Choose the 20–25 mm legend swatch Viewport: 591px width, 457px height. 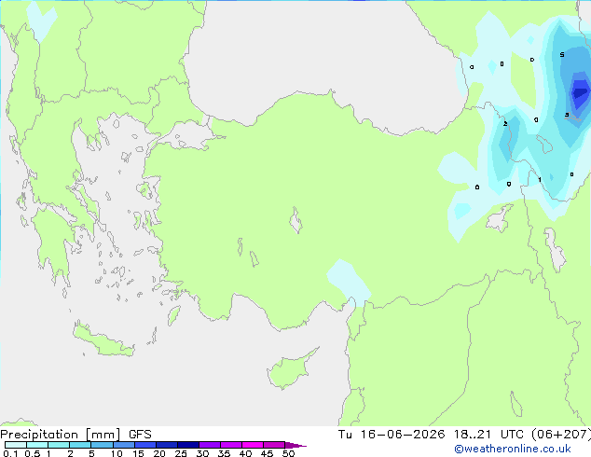[166, 445]
